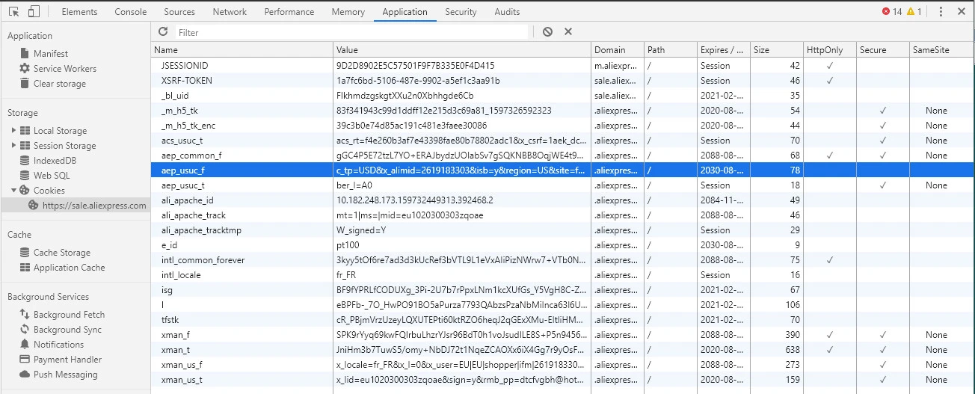Click the HttpOnly checkmark for JSESSIONID

coord(830,66)
